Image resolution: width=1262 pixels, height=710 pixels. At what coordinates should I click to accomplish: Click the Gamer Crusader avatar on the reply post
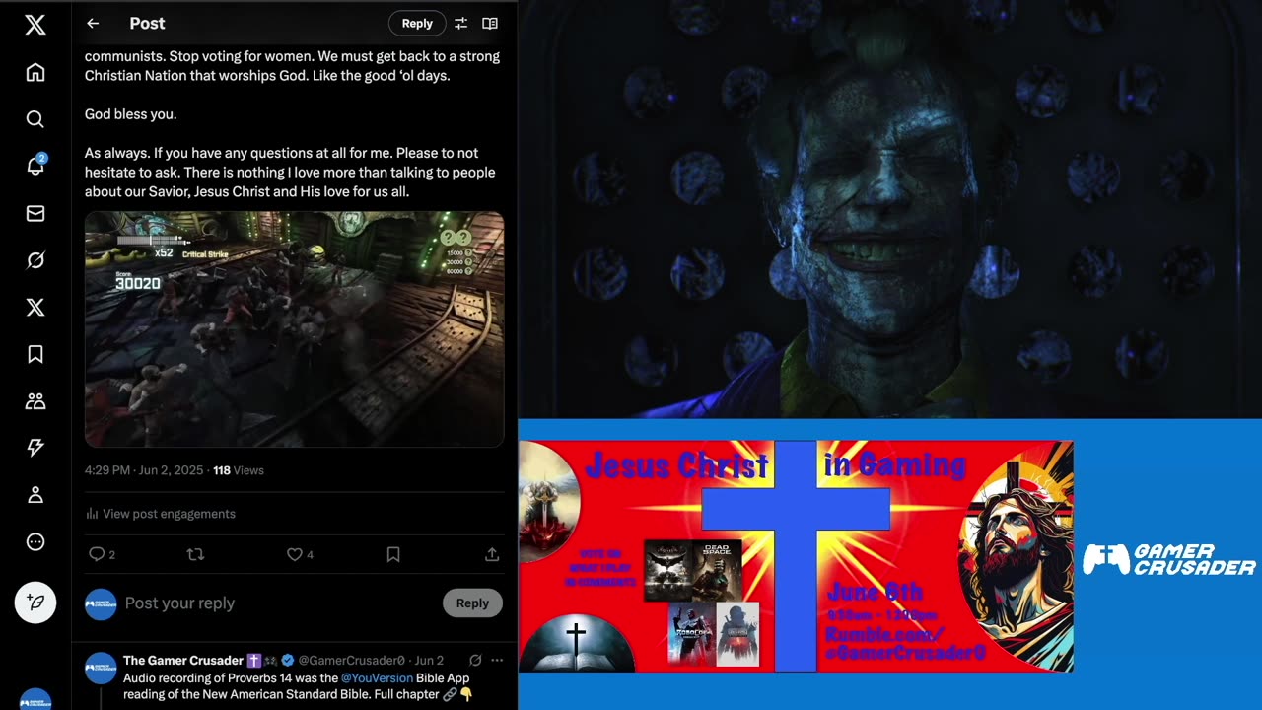coord(101,669)
